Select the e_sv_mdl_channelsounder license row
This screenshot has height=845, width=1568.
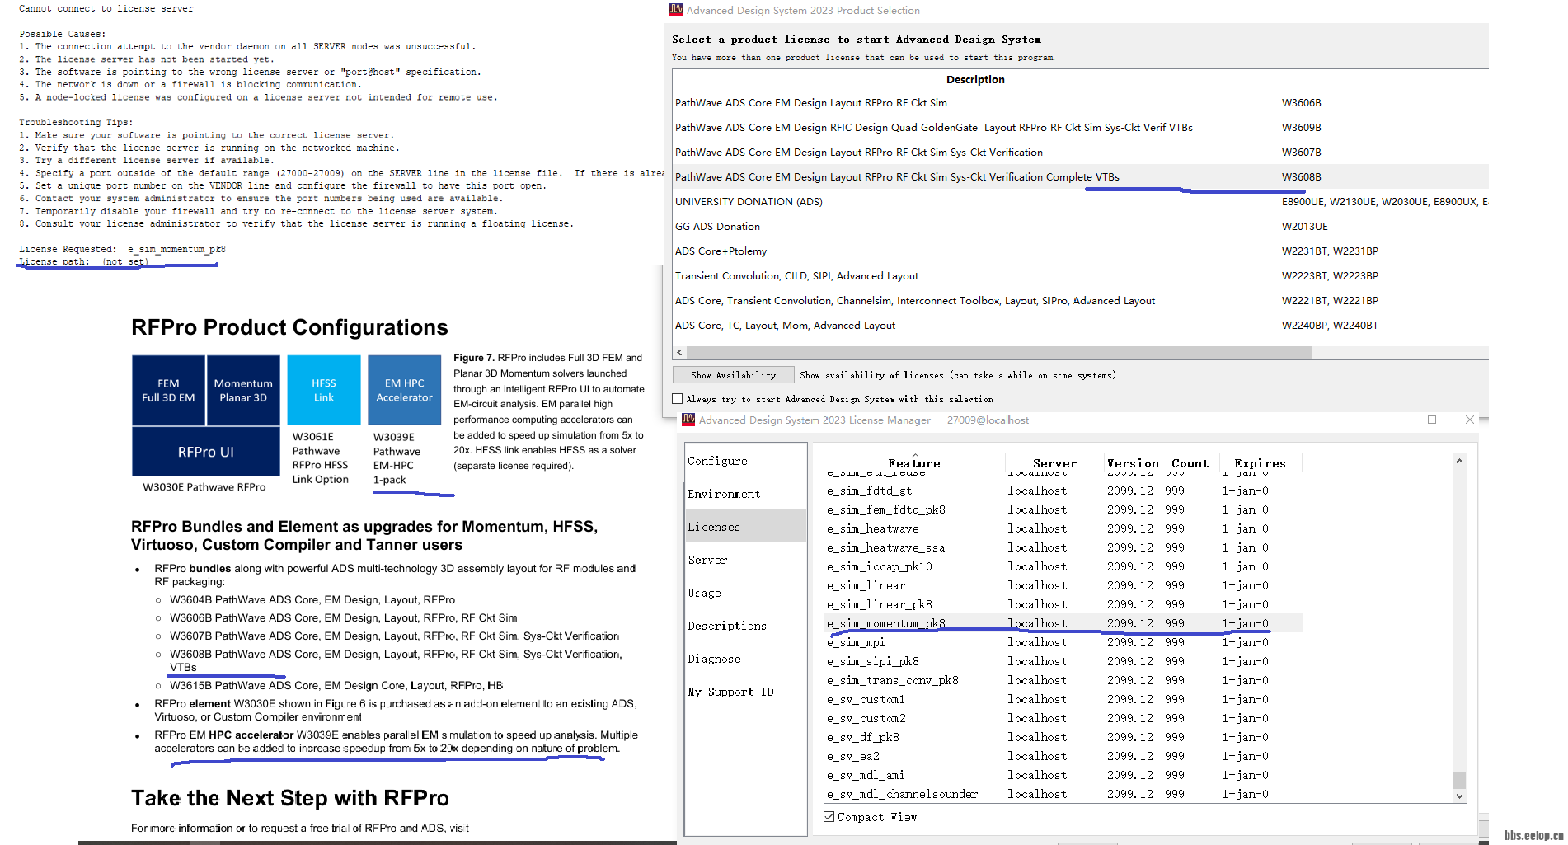[x=1063, y=794]
